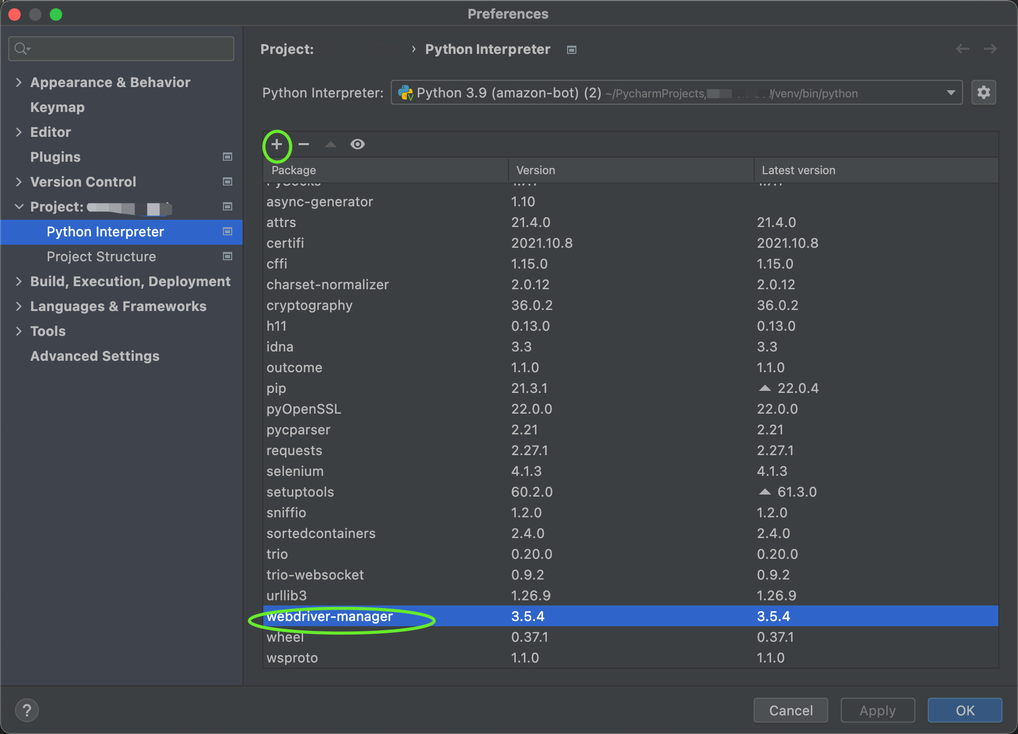Click the Apply button
The width and height of the screenshot is (1018, 734).
[x=877, y=710]
